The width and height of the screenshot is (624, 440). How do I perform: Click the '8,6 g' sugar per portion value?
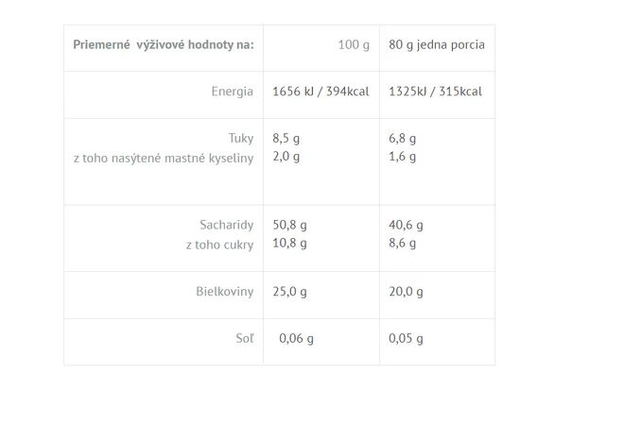point(402,243)
